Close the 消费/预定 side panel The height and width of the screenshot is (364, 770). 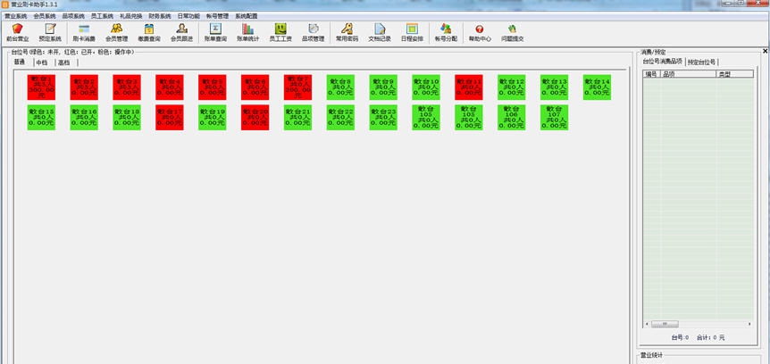click(766, 51)
